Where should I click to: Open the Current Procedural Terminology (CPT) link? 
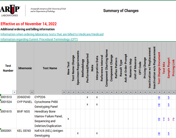tap(39, 39)
